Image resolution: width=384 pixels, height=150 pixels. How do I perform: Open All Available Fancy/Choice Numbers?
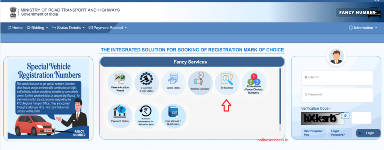tap(254, 83)
